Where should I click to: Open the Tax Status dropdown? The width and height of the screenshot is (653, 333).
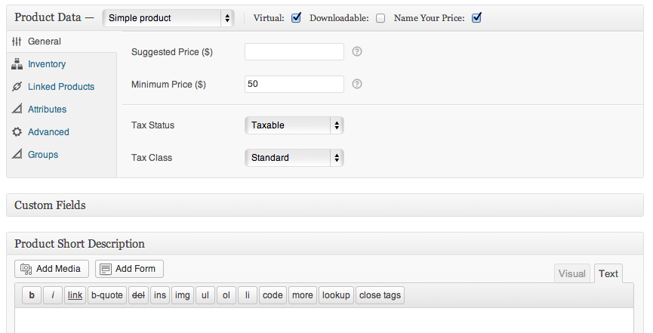[x=294, y=125]
